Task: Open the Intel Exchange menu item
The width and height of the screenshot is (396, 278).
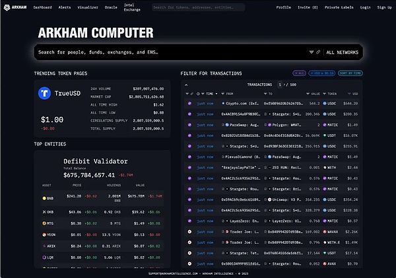Action: click(132, 7)
